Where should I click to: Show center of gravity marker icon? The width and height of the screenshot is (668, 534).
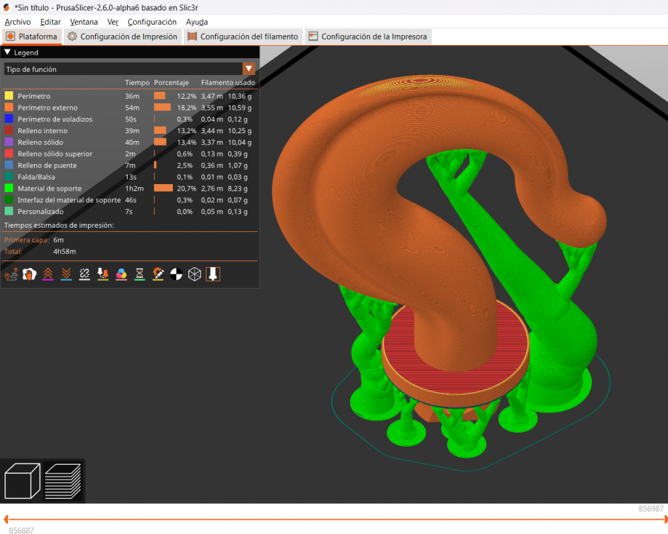pos(176,275)
